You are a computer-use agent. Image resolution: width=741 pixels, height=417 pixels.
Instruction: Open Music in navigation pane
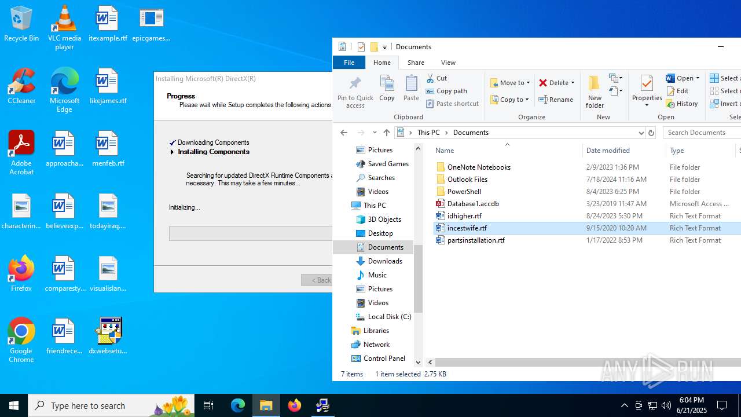click(x=377, y=275)
